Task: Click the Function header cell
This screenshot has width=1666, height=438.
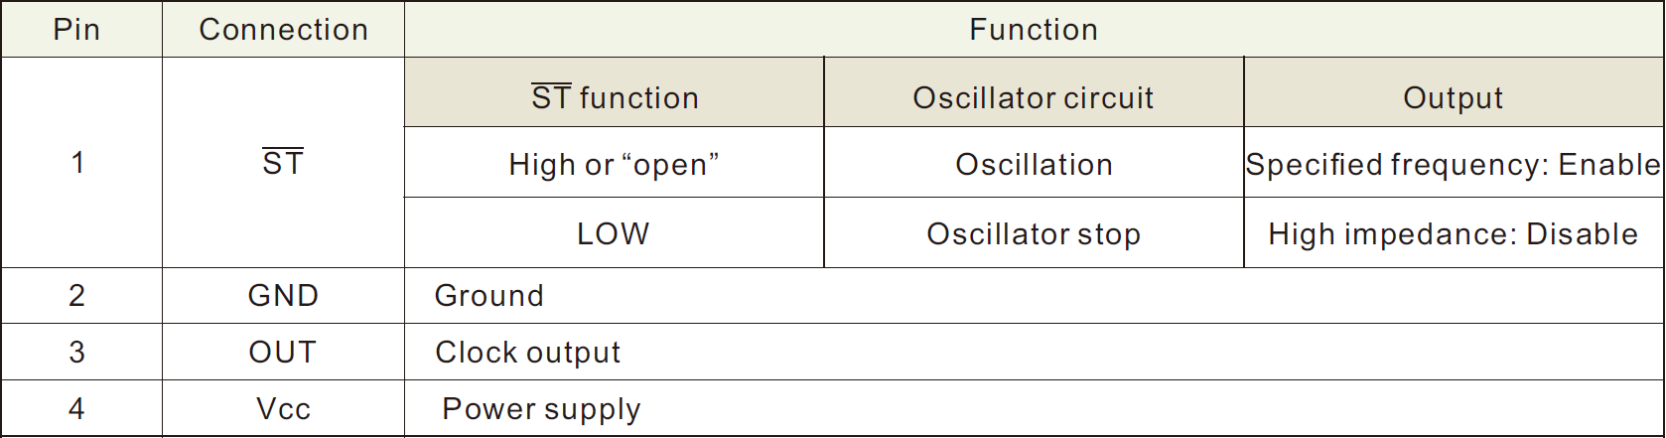Action: tap(1034, 29)
